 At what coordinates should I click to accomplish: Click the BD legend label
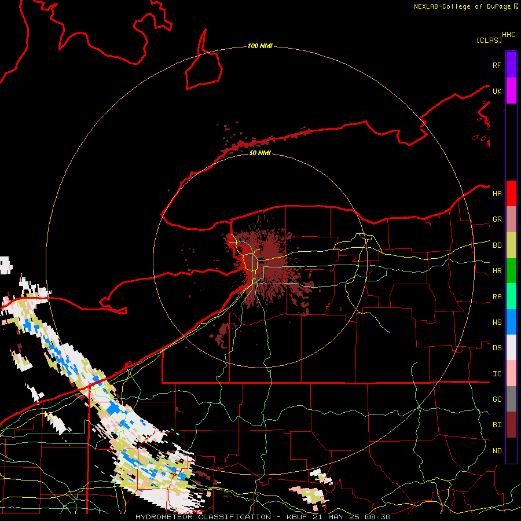(x=497, y=245)
